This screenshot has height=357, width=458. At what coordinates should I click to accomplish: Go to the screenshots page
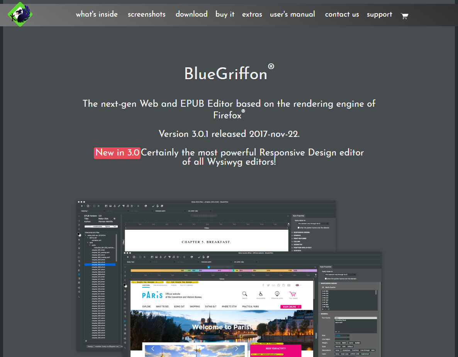(x=147, y=14)
